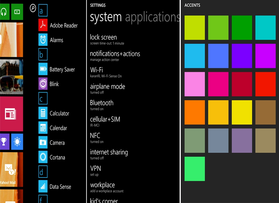Open the sunglasses photo tile

[11, 77]
